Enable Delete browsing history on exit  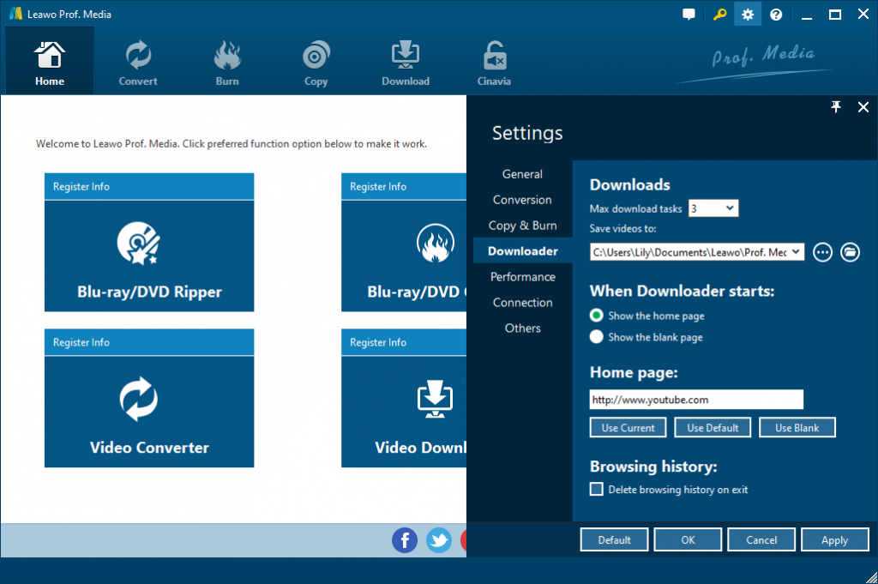[596, 489]
